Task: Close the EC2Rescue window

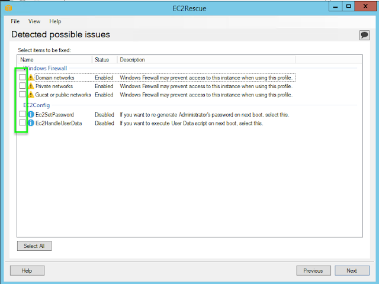Action: pos(365,7)
